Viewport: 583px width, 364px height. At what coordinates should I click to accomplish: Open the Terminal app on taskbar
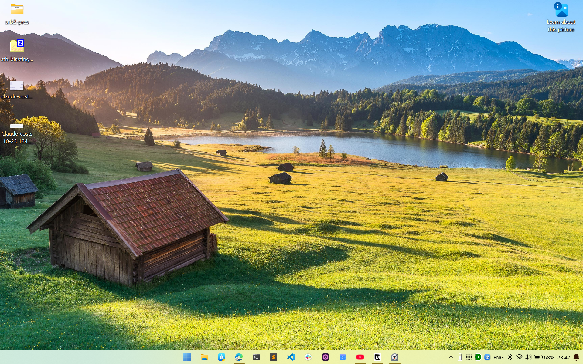(x=256, y=357)
